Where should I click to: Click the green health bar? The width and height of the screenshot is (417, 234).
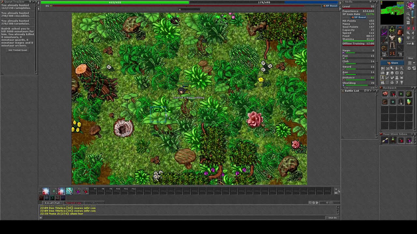point(115,2)
